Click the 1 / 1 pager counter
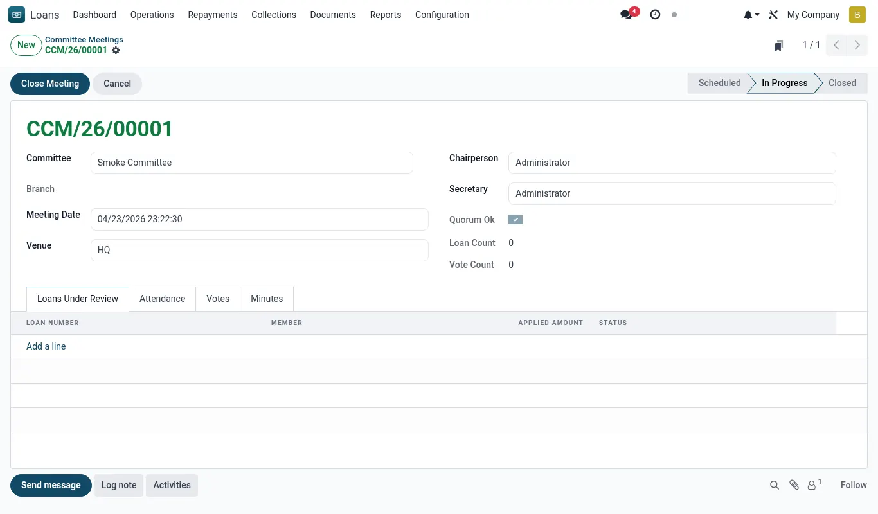The width and height of the screenshot is (878, 514). [x=811, y=45]
